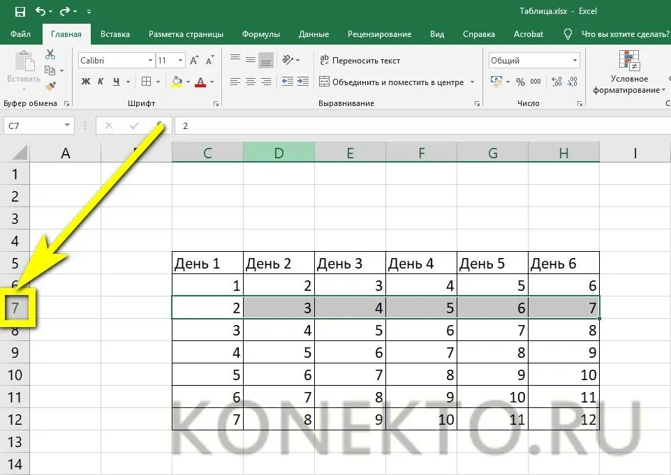Align cell text to the right

click(x=266, y=81)
